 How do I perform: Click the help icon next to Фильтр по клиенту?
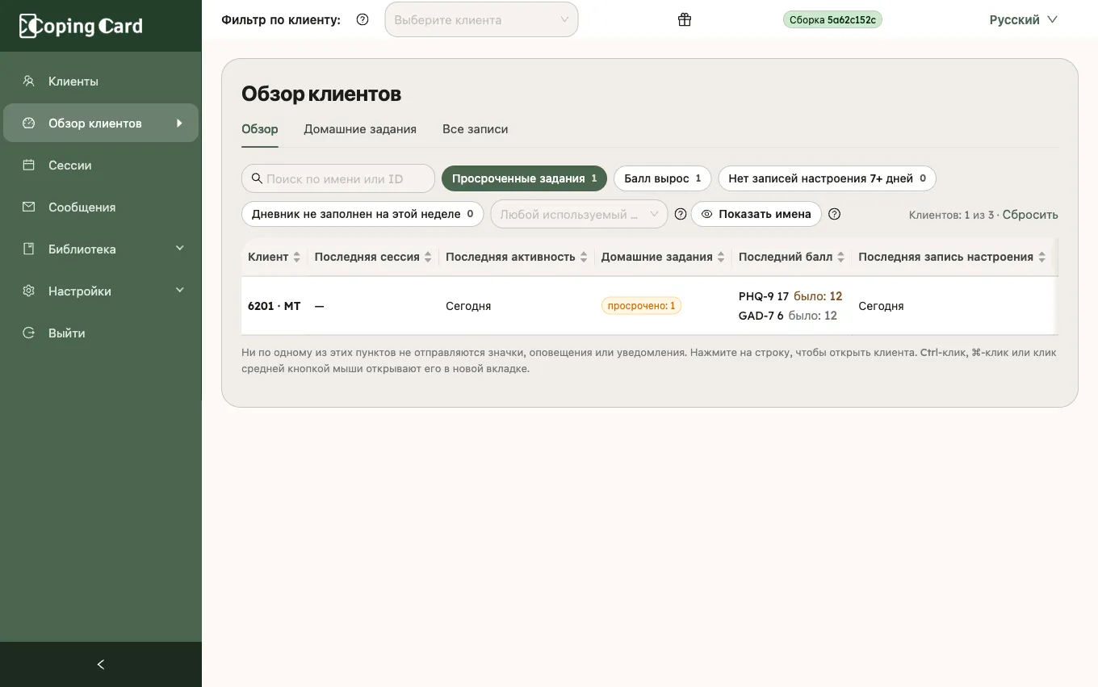(x=363, y=19)
